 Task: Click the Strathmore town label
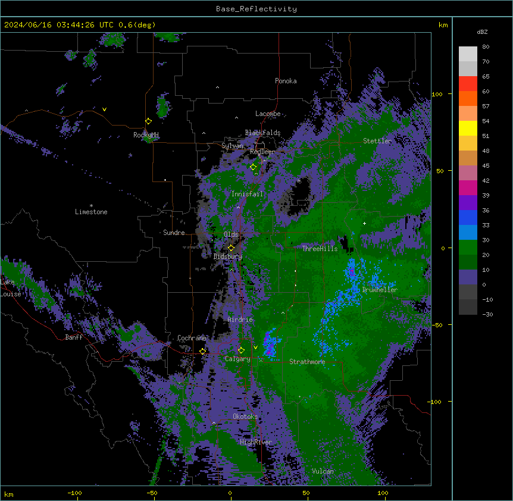click(307, 362)
